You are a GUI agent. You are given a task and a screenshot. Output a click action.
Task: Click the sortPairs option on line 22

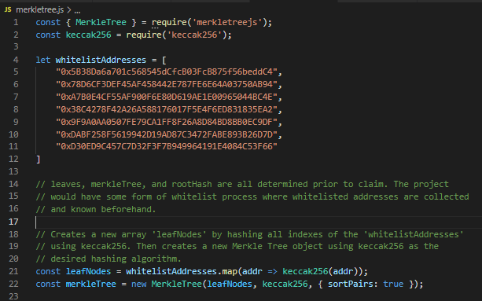[351, 284]
